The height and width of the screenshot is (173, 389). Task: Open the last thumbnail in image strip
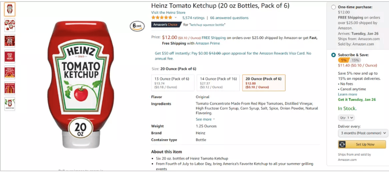[x=10, y=104]
